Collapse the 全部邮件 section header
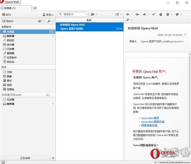191x164 pixels. point(28,27)
